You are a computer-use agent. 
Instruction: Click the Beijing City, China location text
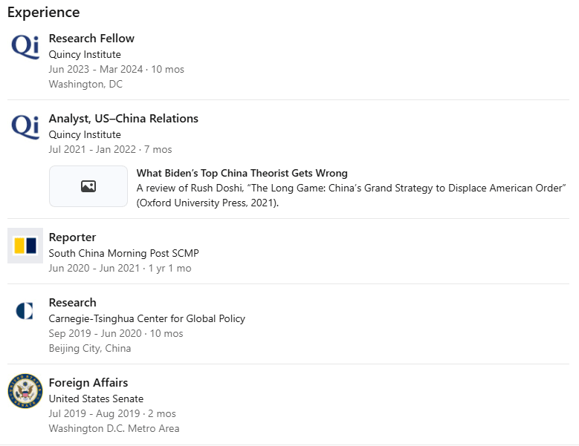tap(89, 348)
